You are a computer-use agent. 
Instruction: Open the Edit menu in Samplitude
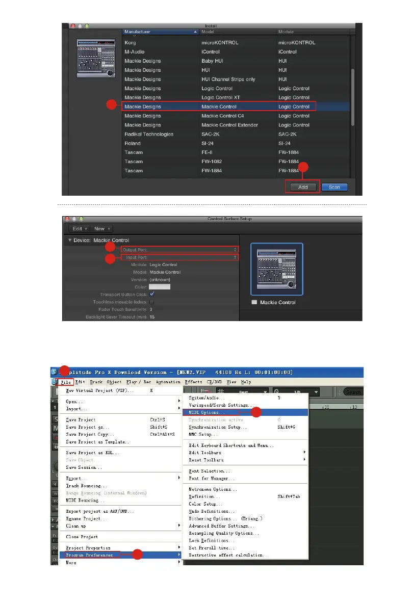(x=80, y=382)
